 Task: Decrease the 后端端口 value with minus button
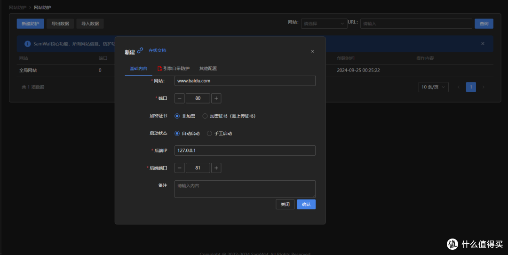(x=180, y=168)
